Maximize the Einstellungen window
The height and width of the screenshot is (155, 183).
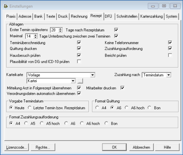[x=164, y=6]
